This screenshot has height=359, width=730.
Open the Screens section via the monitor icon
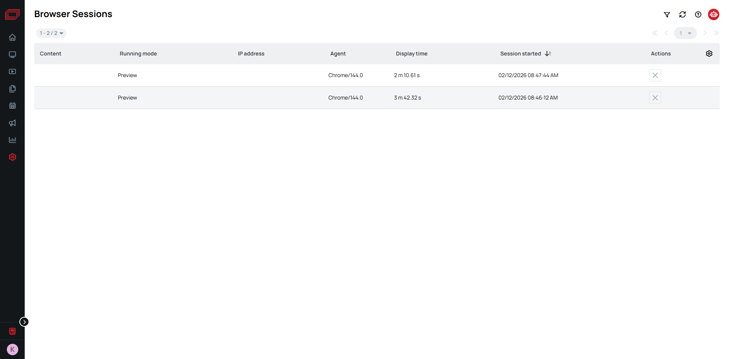tap(13, 54)
